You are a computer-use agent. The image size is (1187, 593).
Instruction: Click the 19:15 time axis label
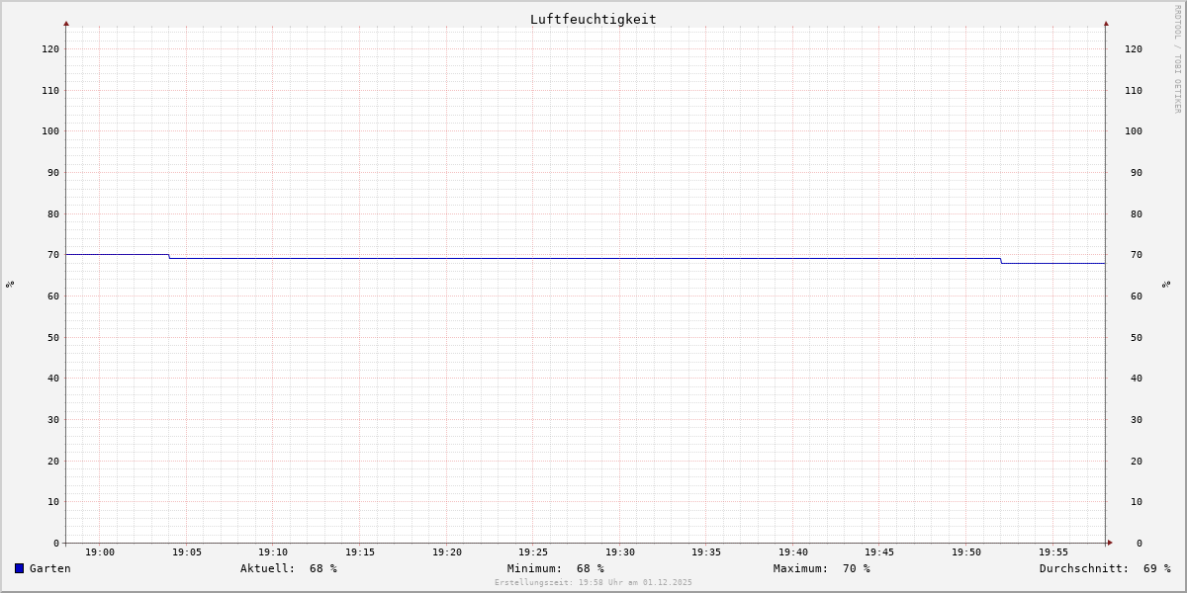pyautogui.click(x=360, y=552)
